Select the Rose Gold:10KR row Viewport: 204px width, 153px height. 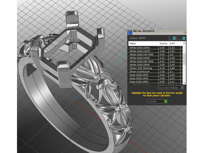pos(156,75)
